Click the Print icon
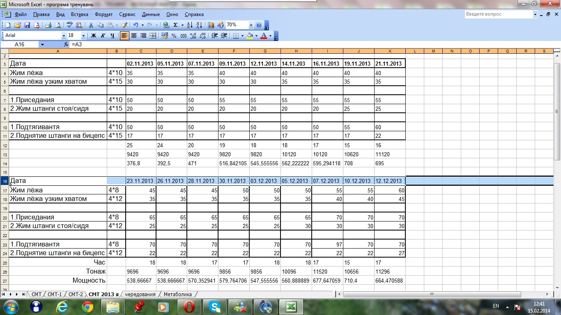561x315 pixels. [x=48, y=25]
